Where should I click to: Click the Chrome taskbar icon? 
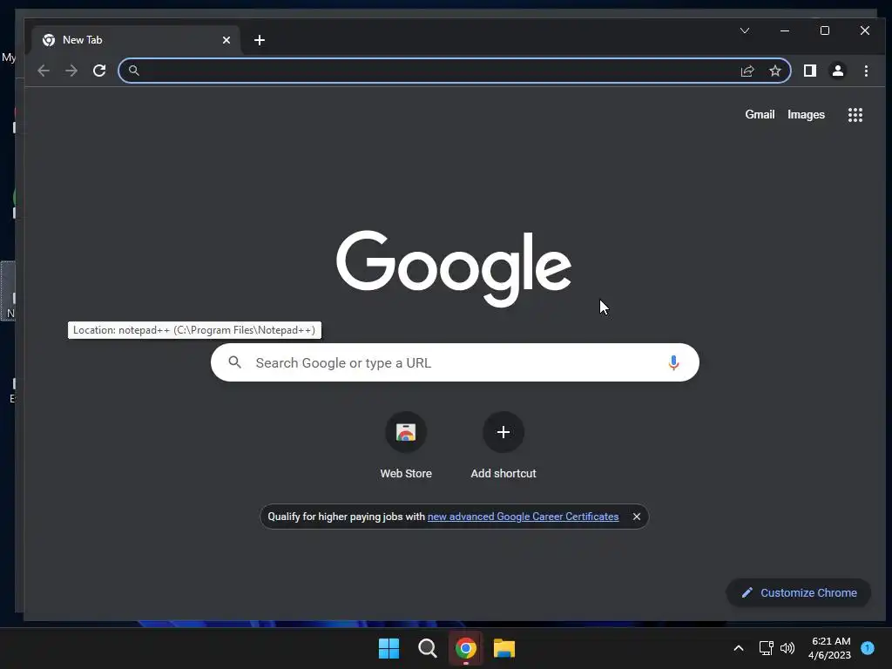tap(465, 648)
